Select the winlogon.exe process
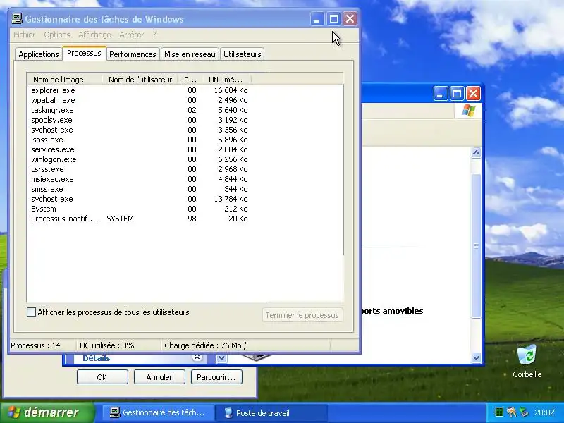 pos(140,159)
